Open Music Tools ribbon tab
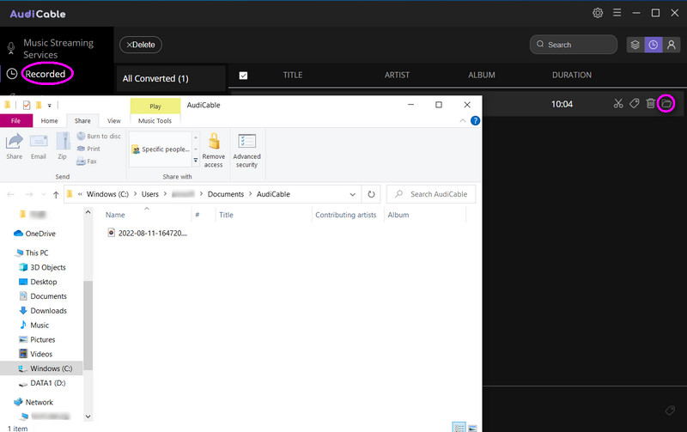The height and width of the screenshot is (432, 687). click(155, 121)
